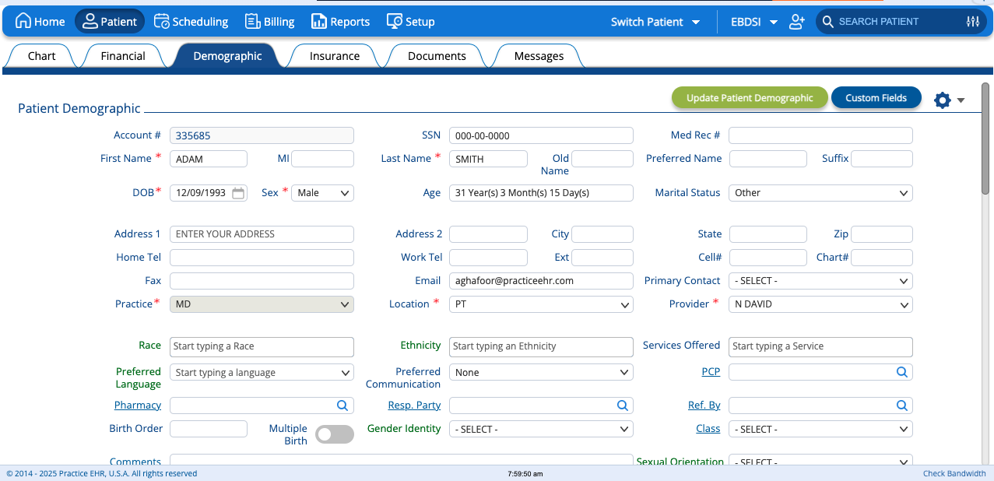Open the Scheduling menu
This screenshot has height=481, width=994.
click(191, 22)
